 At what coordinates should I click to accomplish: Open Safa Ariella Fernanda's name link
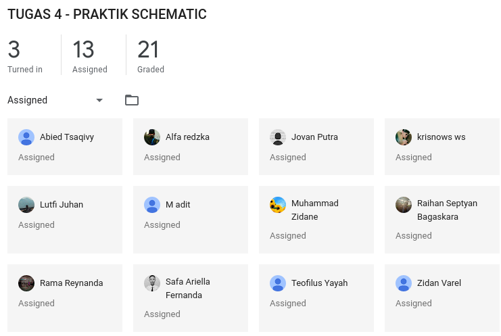tap(188, 289)
